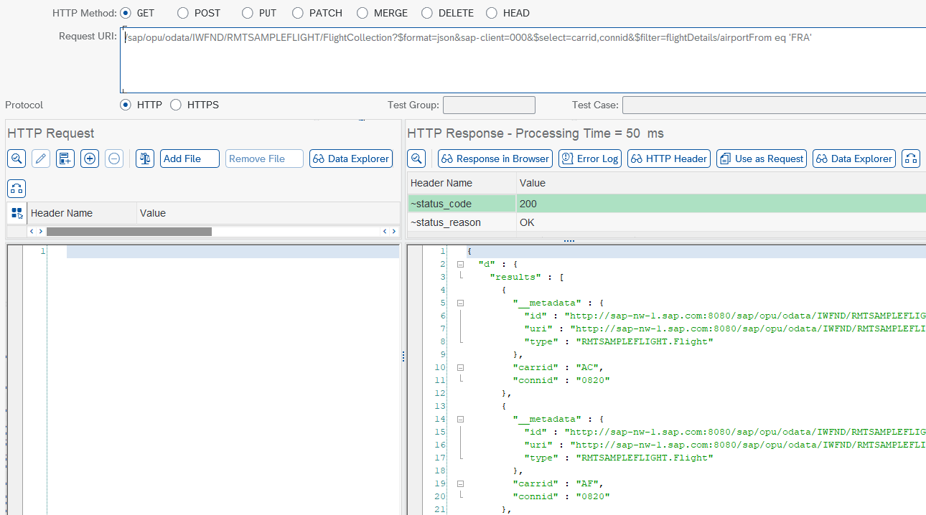926x515 pixels.
Task: Click the add row plus-circle icon
Action: coord(90,159)
